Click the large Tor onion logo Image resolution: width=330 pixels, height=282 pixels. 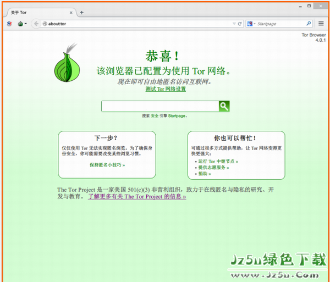(x=67, y=63)
